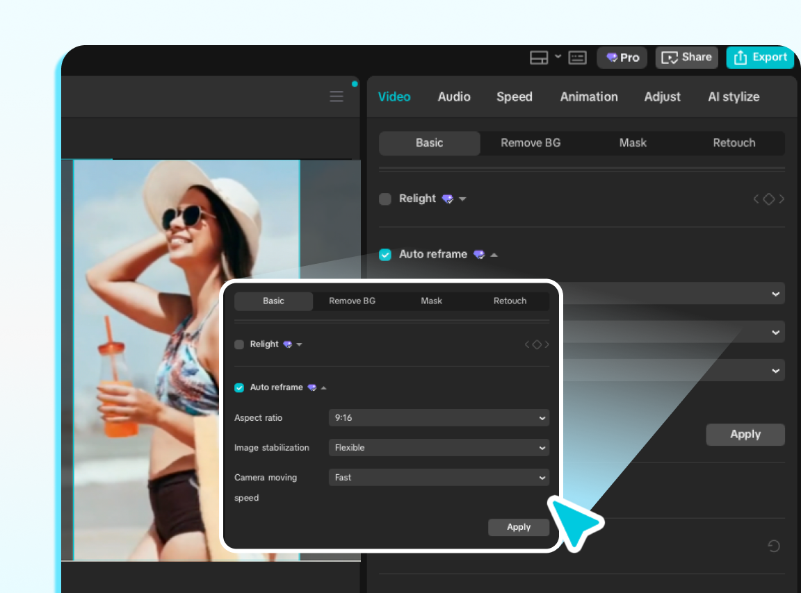The width and height of the screenshot is (801, 593).
Task: Add a keyframe using the diamond icon beside Relight
Action: click(x=768, y=199)
